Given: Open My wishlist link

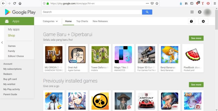Looking at the screenshot, I should 9,84.
